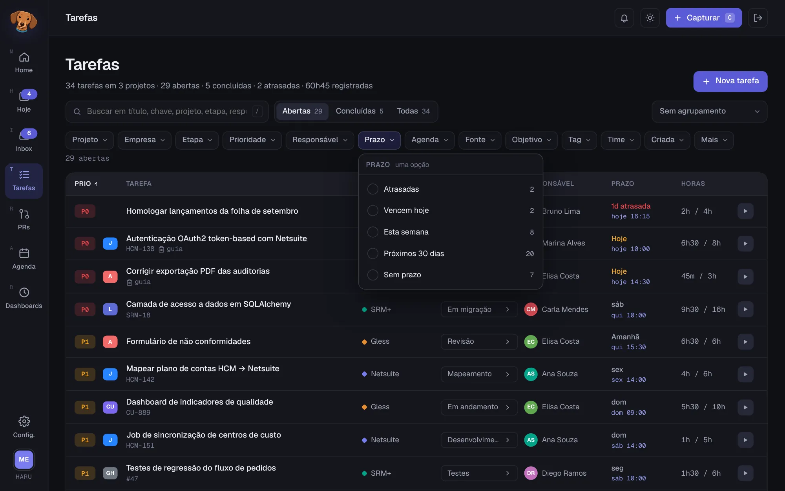Open Sem agrupamento grouping dropdown
Screen dimensions: 785x491
tap(710, 112)
